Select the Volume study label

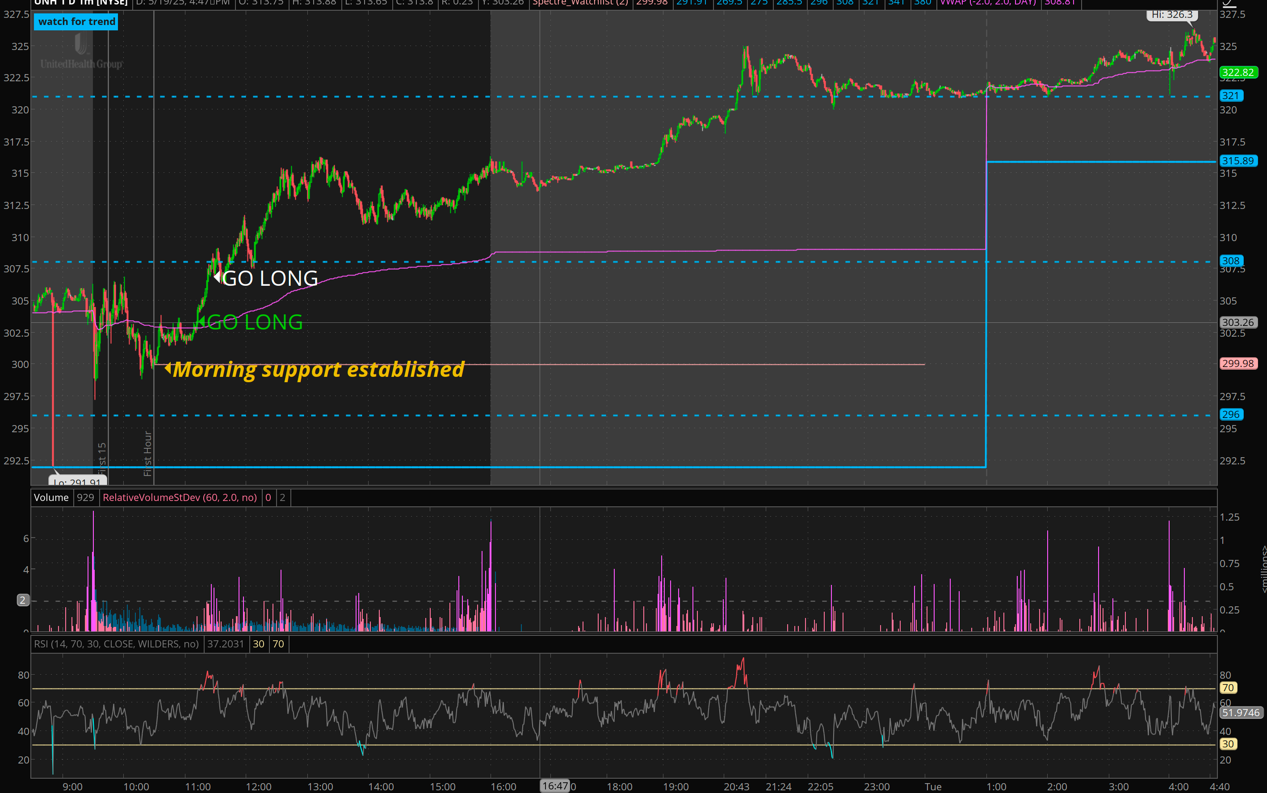tap(51, 497)
